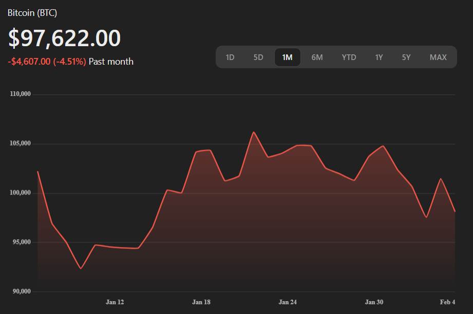Click the lowest trough of the price line
This screenshot has width=473, height=314.
81,268
